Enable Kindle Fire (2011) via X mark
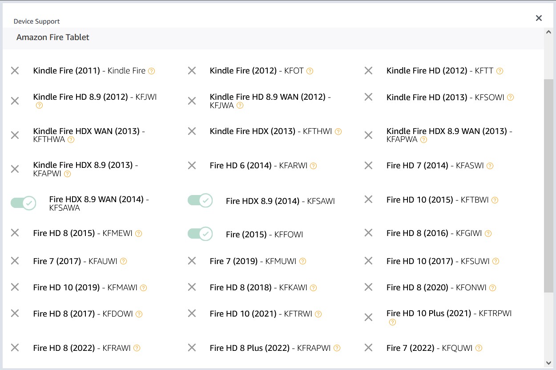556x370 pixels. (x=15, y=70)
